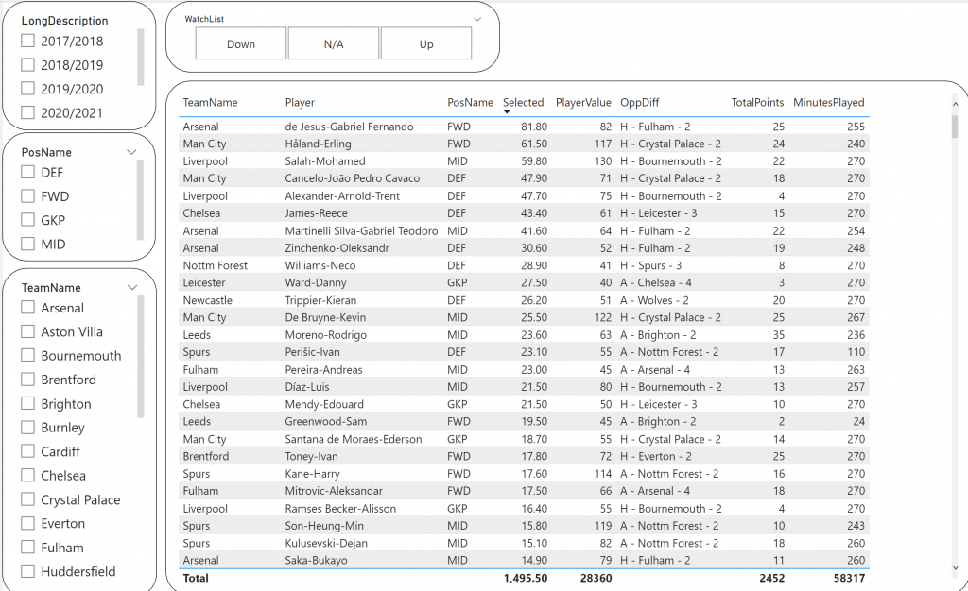This screenshot has height=591, width=968.
Task: Click the Selected total 1,495.50
Action: [526, 578]
